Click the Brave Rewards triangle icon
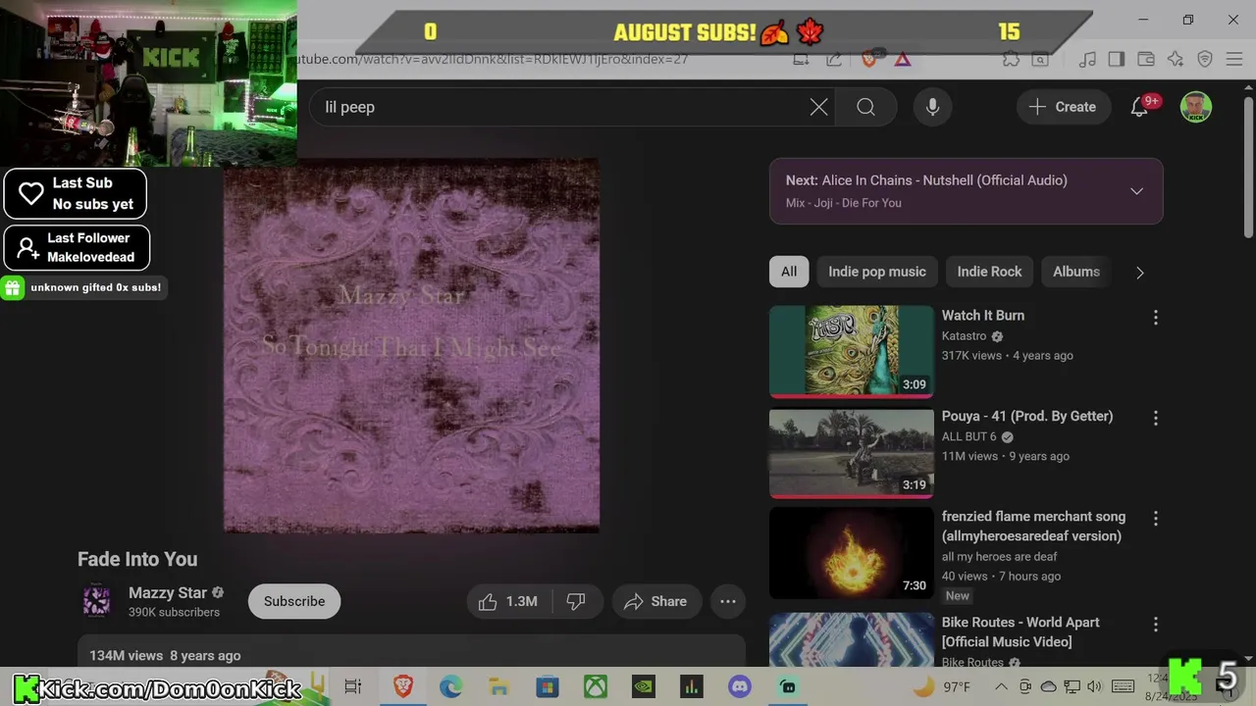 (x=903, y=59)
